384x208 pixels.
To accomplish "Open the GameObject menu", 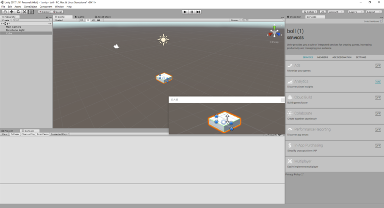I will 30,7.
